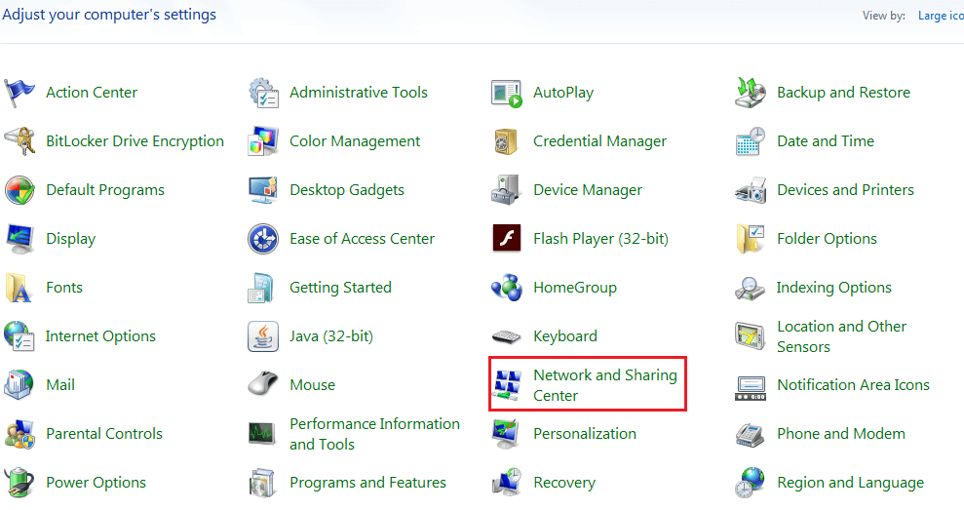Open the Administrative Tools link

click(359, 93)
